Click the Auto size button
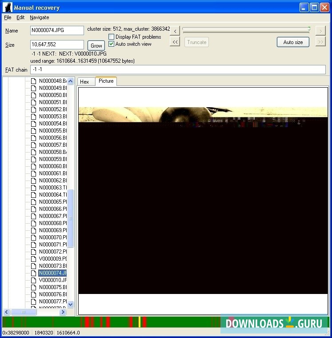Viewport: 332px width, 338px height. [293, 42]
